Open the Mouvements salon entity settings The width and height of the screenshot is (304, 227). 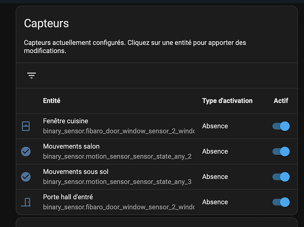click(71, 147)
